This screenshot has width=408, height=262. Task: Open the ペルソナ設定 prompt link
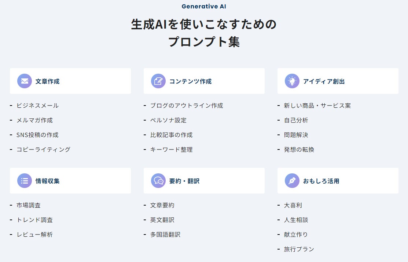click(x=168, y=120)
